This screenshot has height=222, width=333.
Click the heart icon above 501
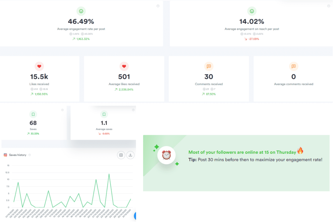click(124, 66)
